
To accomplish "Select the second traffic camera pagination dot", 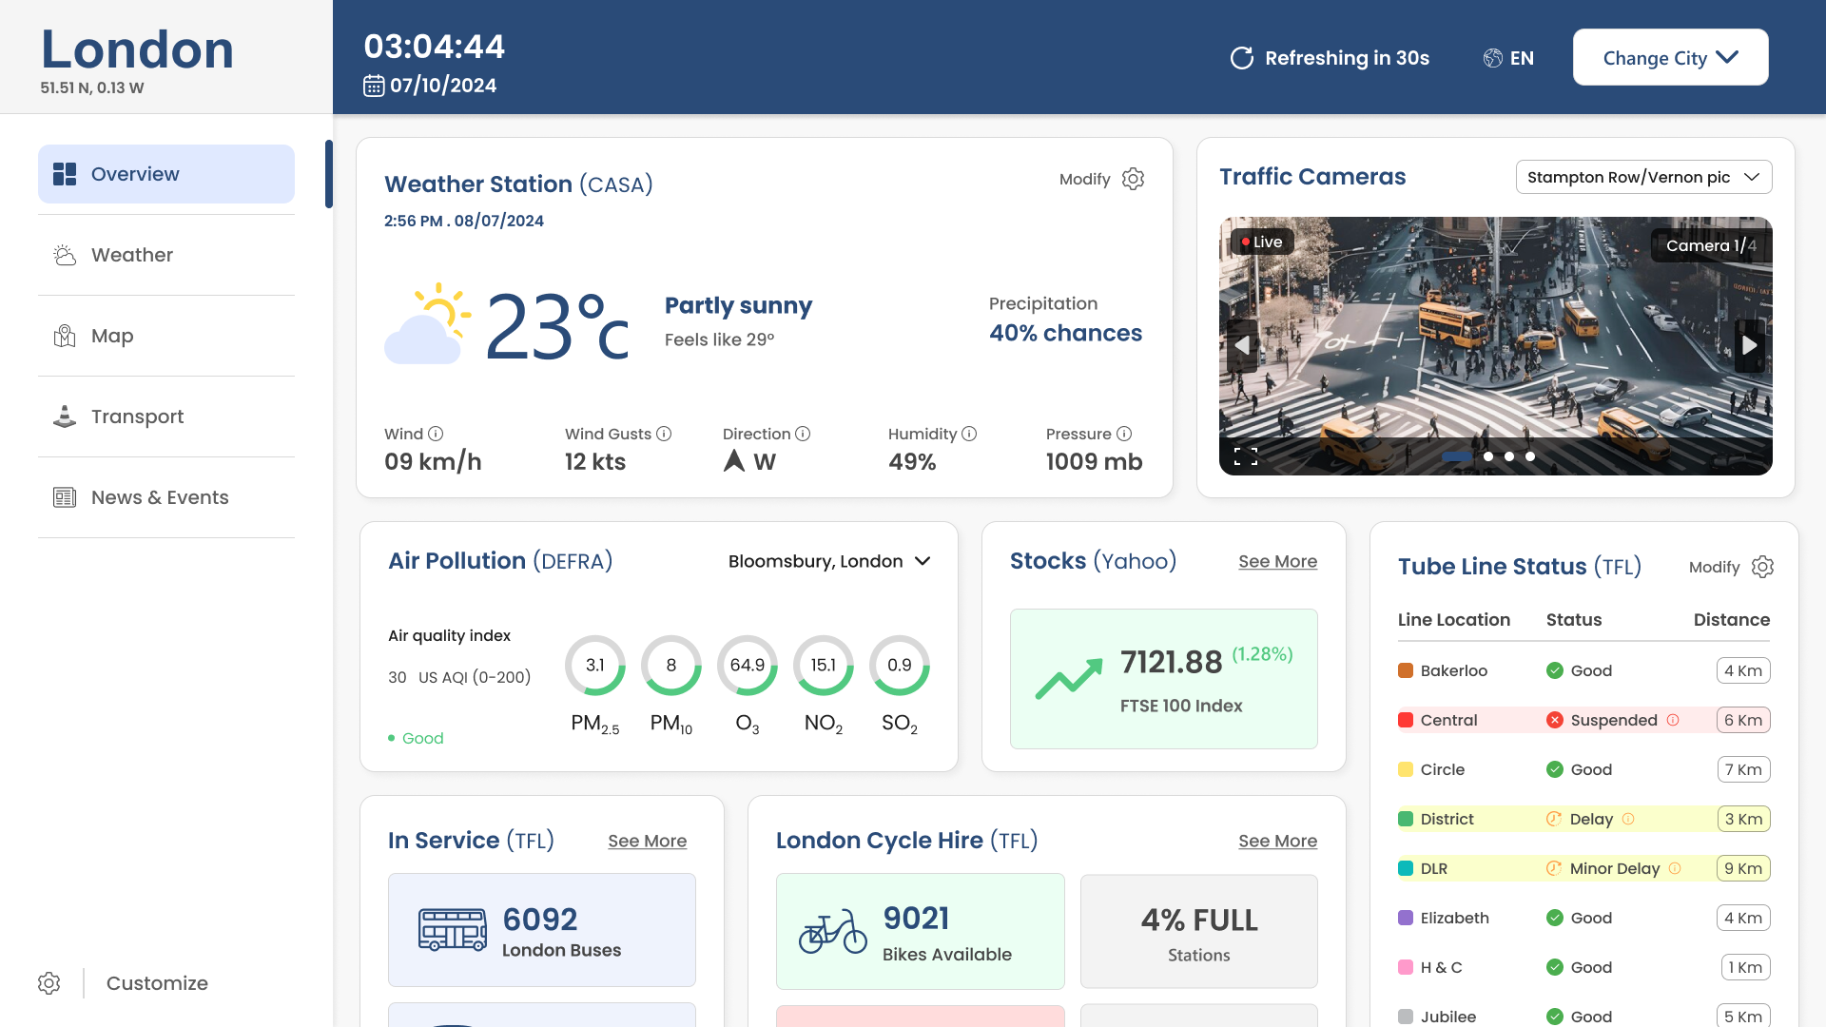I will pyautogui.click(x=1487, y=456).
